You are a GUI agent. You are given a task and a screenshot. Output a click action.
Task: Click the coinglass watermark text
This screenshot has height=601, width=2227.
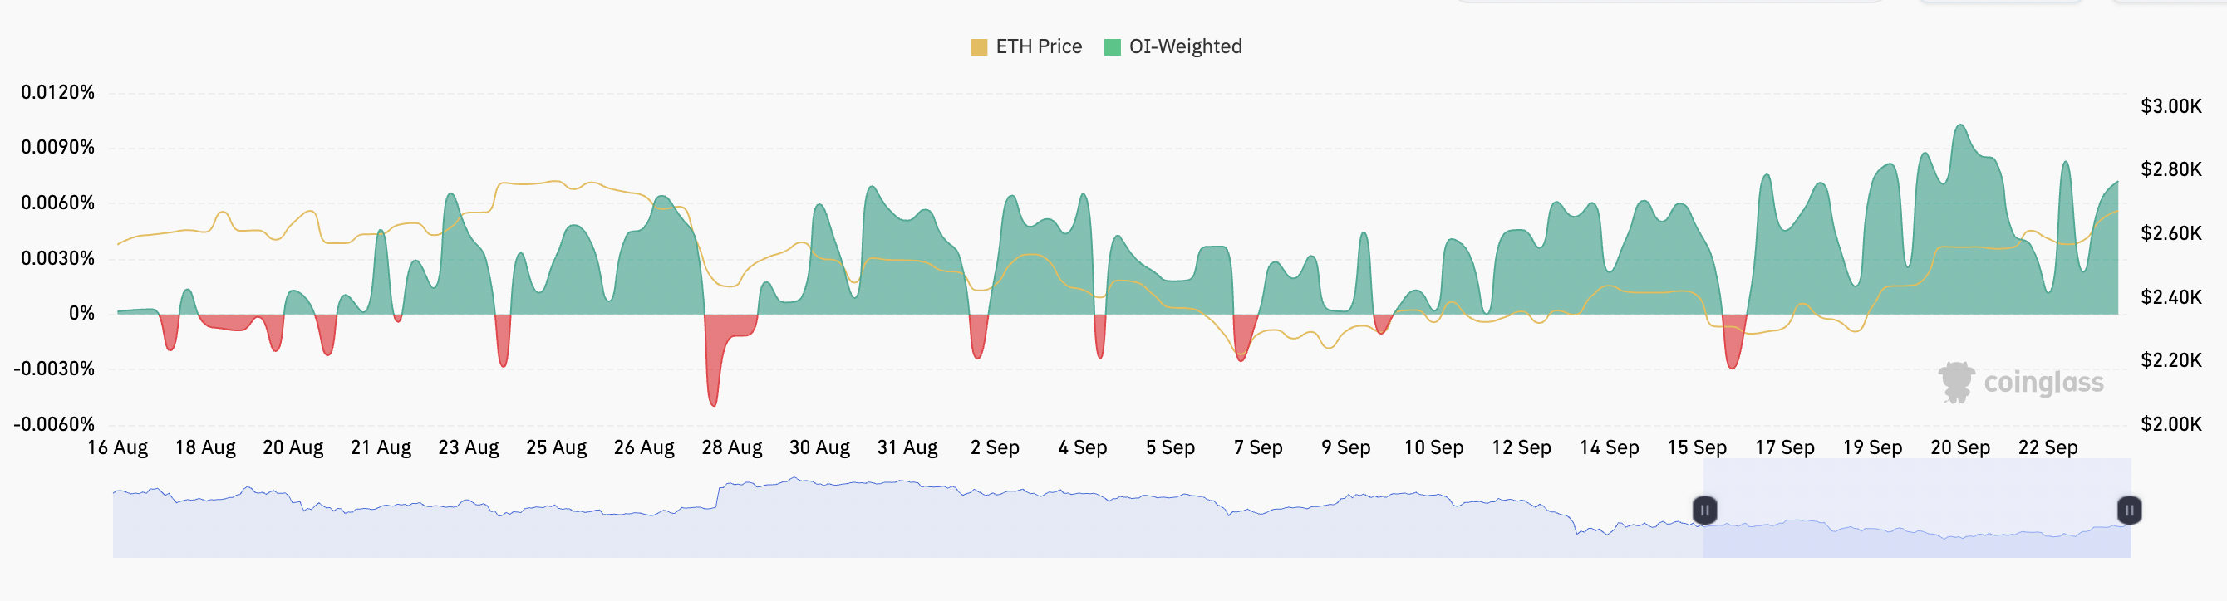click(x=2043, y=382)
